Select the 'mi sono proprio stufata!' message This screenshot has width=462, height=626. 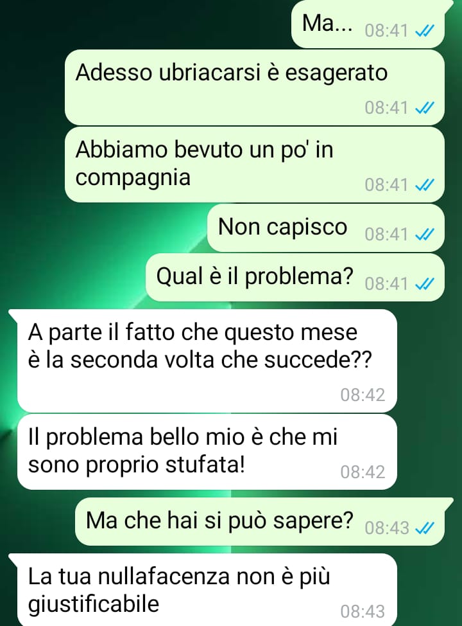(207, 452)
